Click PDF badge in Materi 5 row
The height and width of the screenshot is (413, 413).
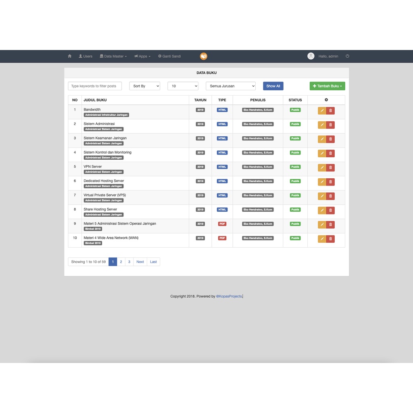point(222,224)
